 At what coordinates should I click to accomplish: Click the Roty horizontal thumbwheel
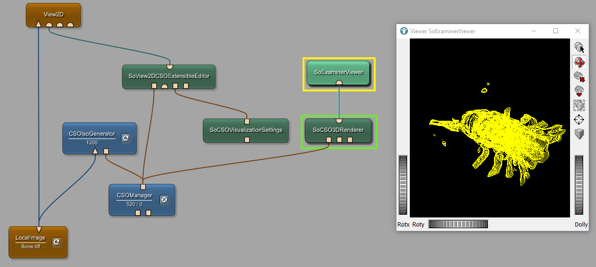[458, 224]
